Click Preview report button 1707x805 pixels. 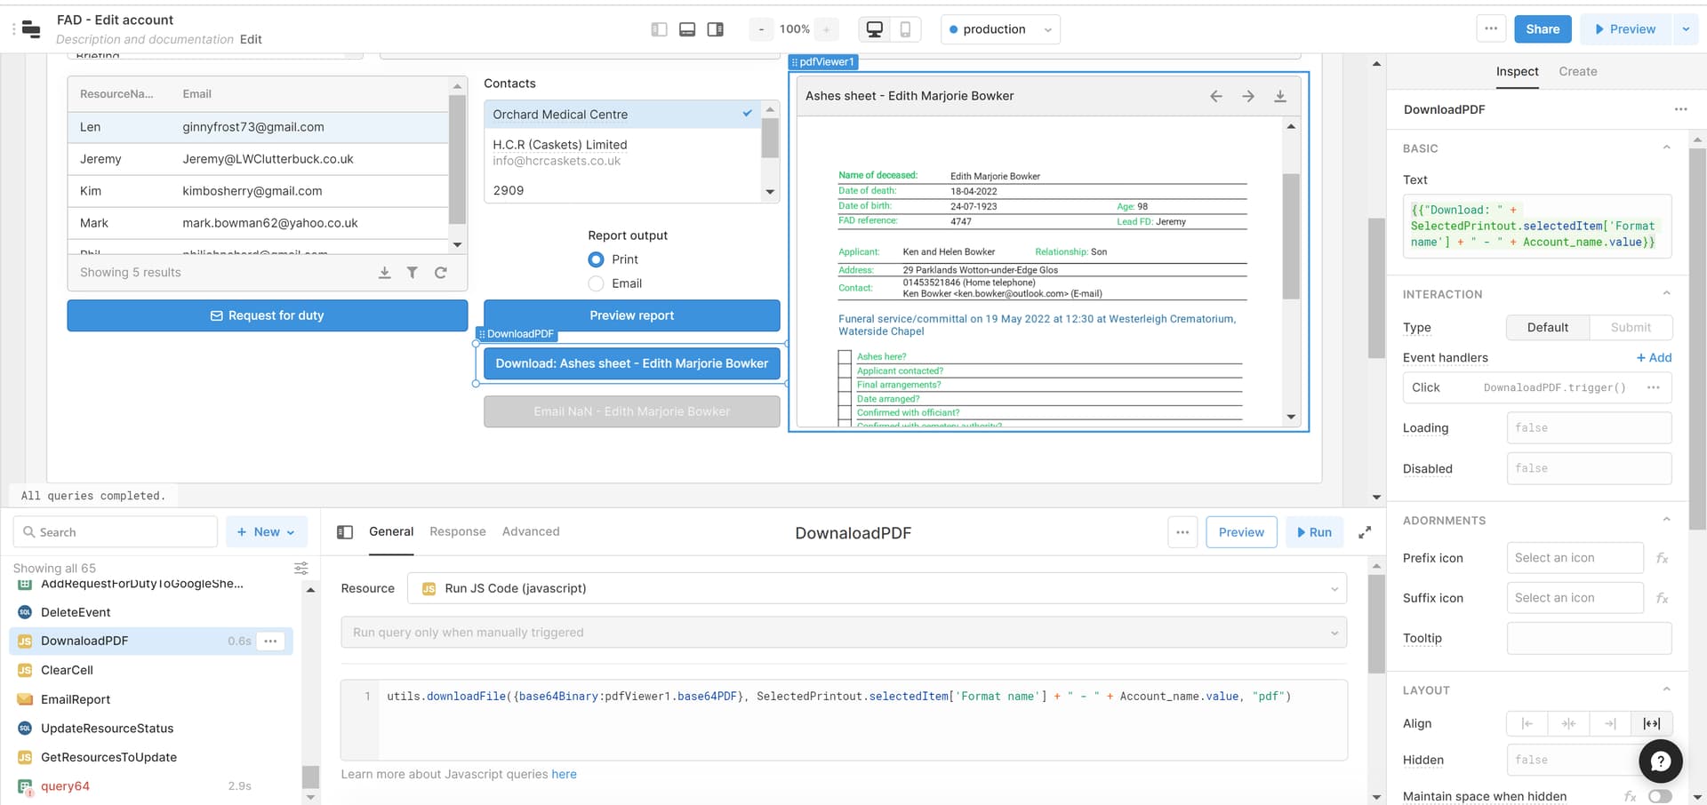pos(632,315)
